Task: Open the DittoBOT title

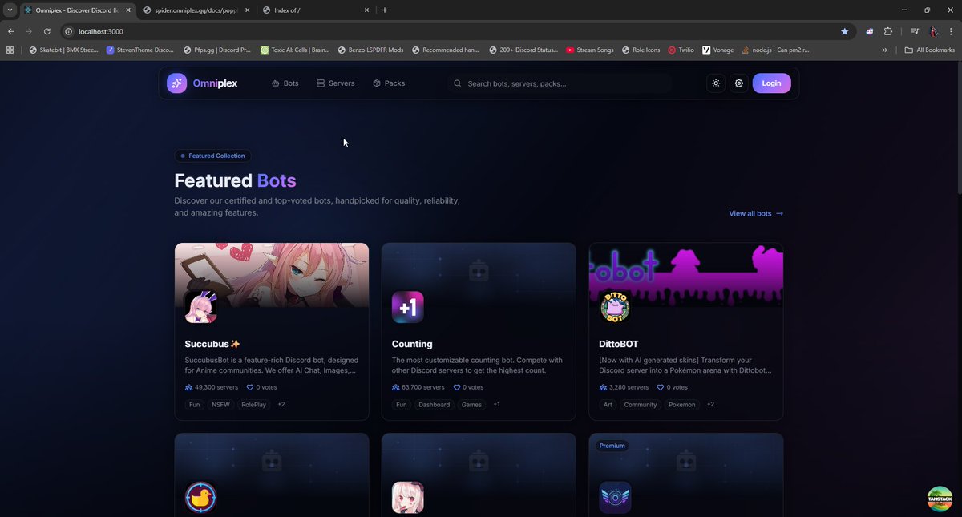Action: [619, 344]
